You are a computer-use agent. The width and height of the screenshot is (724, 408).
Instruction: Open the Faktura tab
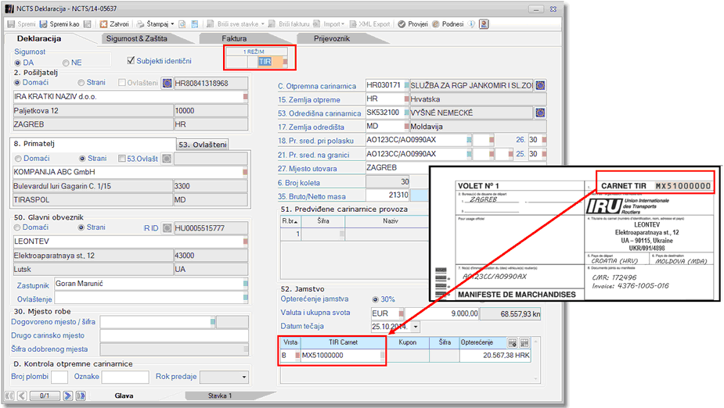tap(234, 39)
